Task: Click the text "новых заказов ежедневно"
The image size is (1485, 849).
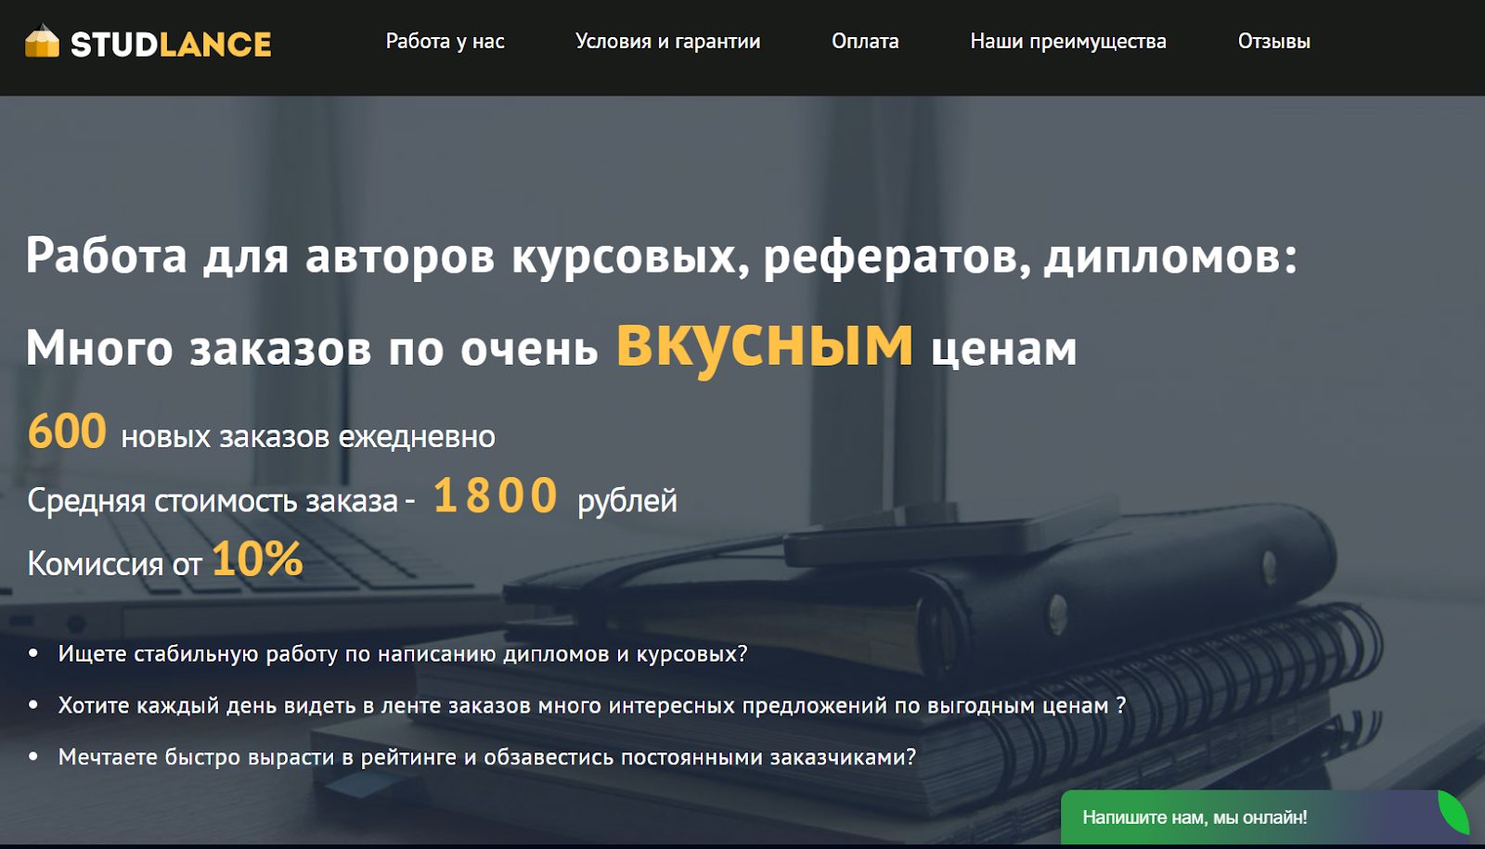Action: point(308,436)
